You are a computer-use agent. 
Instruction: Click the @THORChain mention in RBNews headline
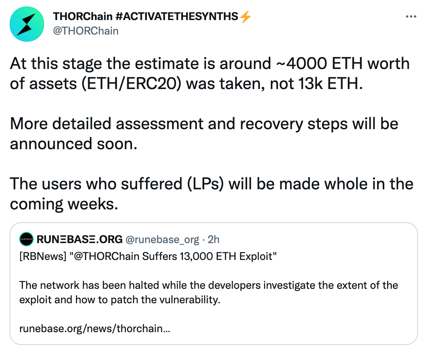(106, 256)
